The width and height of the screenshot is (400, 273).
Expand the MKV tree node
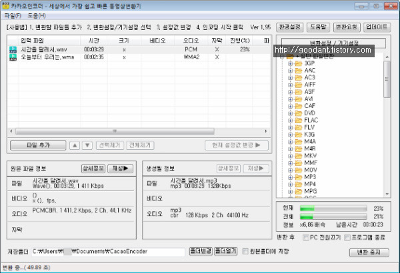pyautogui.click(x=290, y=156)
